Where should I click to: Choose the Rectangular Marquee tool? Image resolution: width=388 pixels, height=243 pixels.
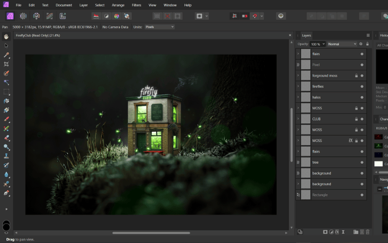point(6,92)
